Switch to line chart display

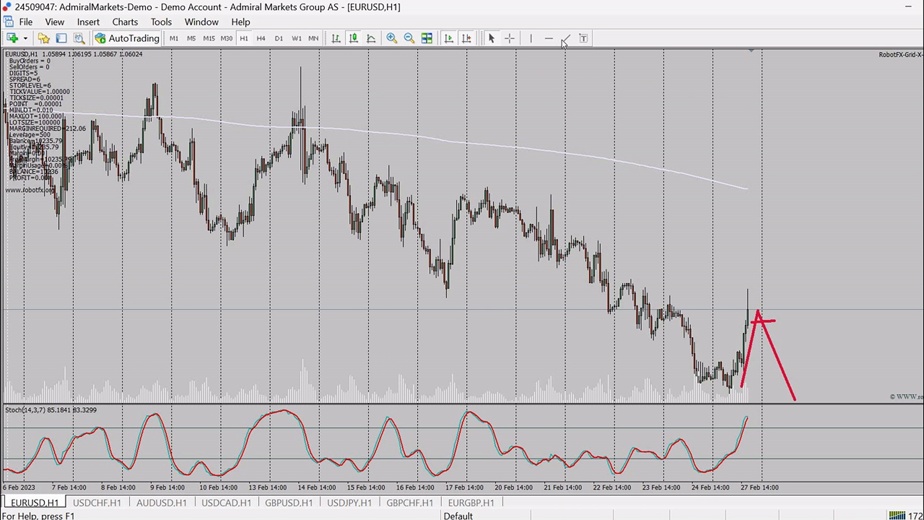(x=371, y=38)
